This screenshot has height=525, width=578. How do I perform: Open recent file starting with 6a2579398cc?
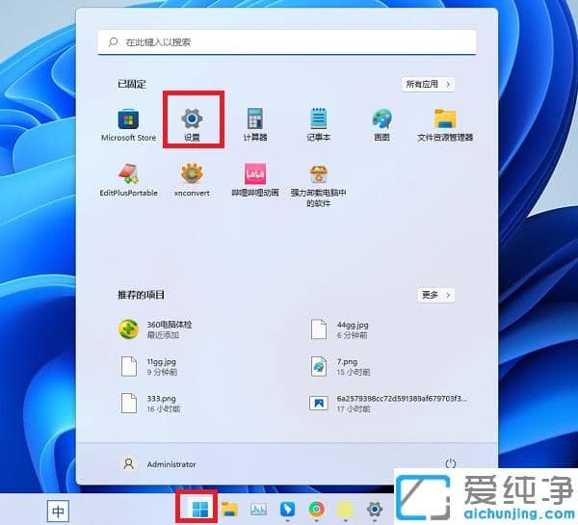pyautogui.click(x=388, y=403)
